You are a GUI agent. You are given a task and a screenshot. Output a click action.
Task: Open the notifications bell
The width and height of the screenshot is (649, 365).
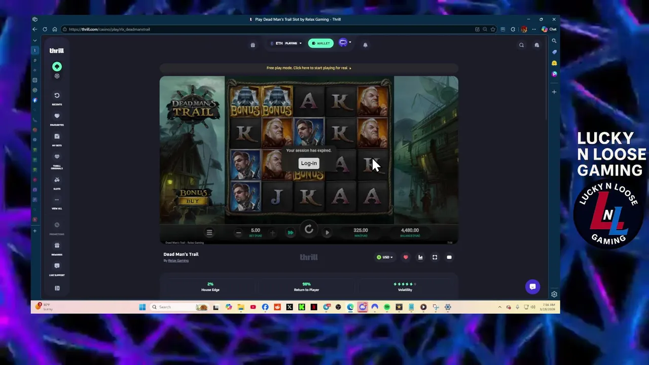pos(365,45)
